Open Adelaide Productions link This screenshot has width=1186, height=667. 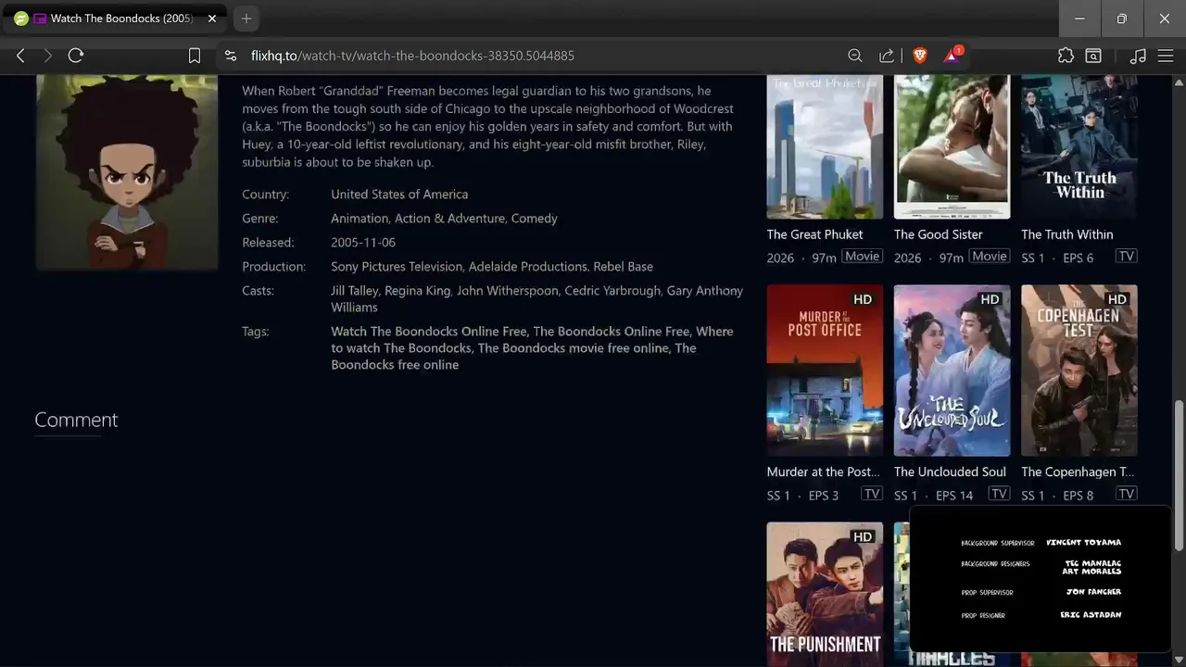(x=527, y=267)
